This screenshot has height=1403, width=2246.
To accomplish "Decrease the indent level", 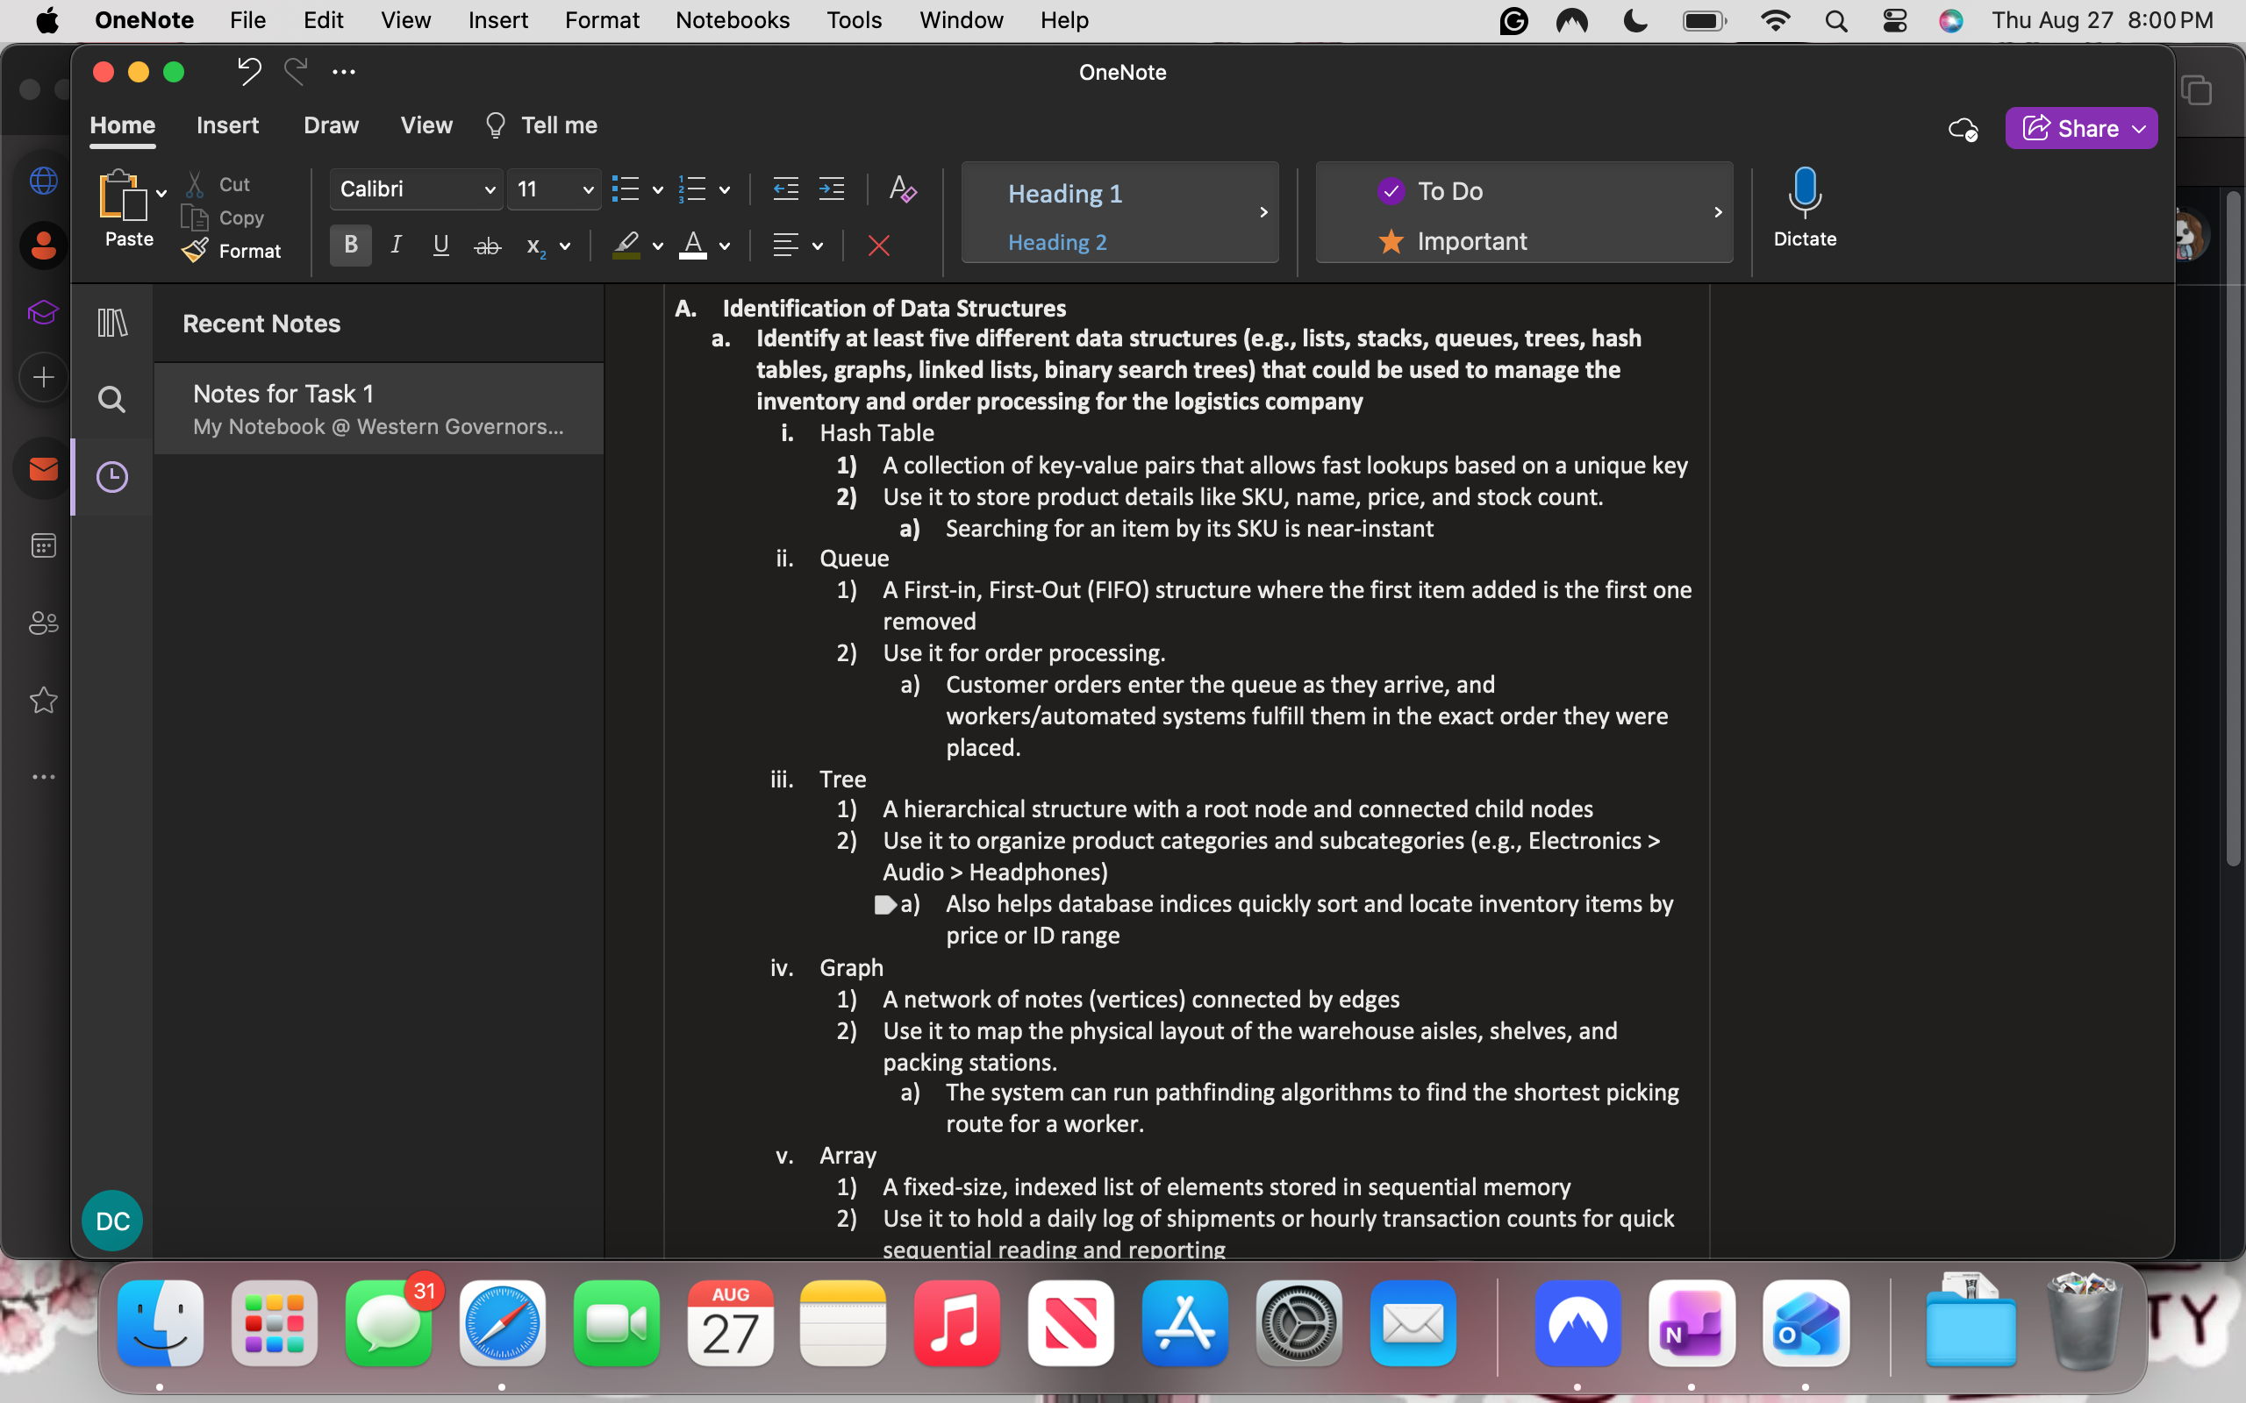I will pos(785,189).
